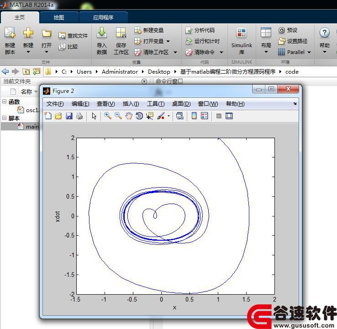Screen dimensions: 337x329
Task: Expand the Clear Workspace (清除工作区) dropdown
Action: click(175, 52)
